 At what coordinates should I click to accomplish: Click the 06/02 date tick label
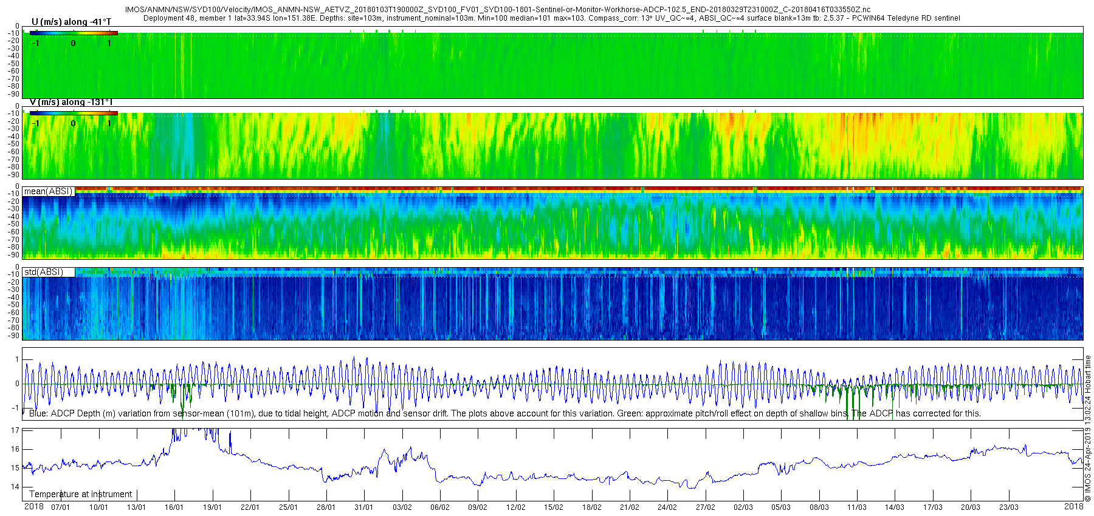[439, 508]
